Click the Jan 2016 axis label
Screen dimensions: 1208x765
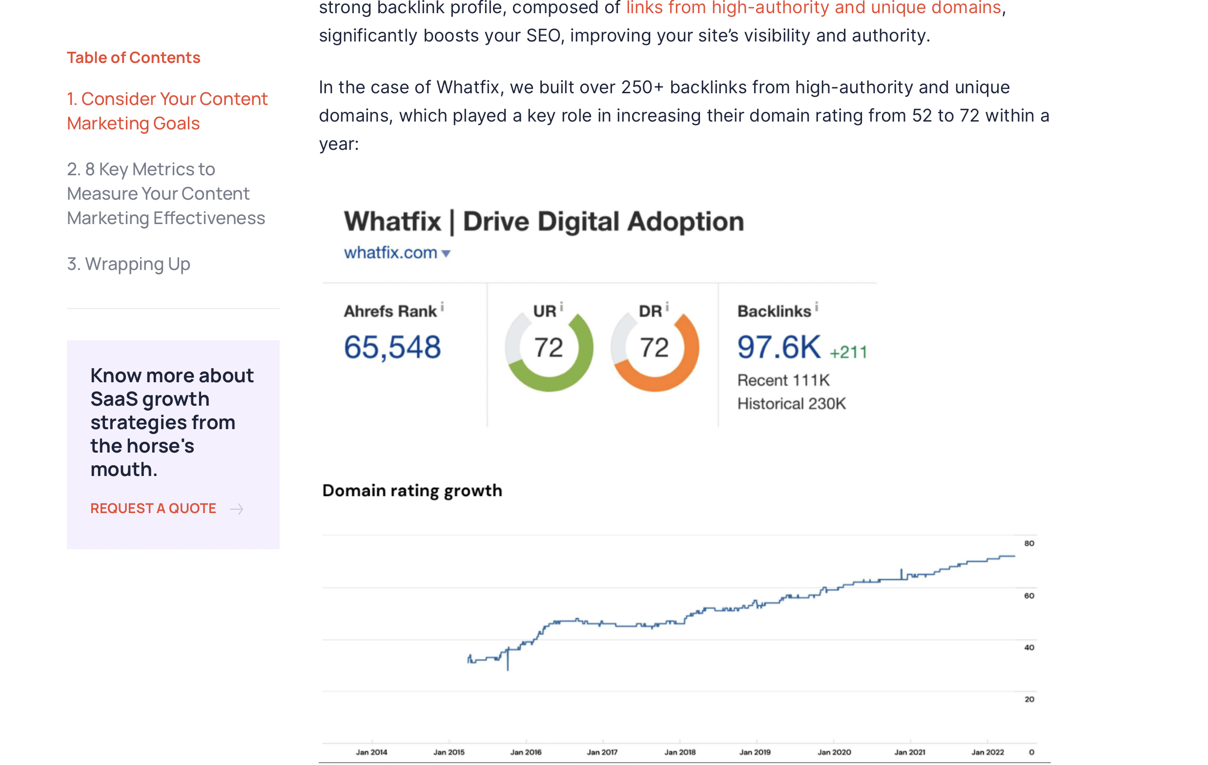click(x=526, y=751)
